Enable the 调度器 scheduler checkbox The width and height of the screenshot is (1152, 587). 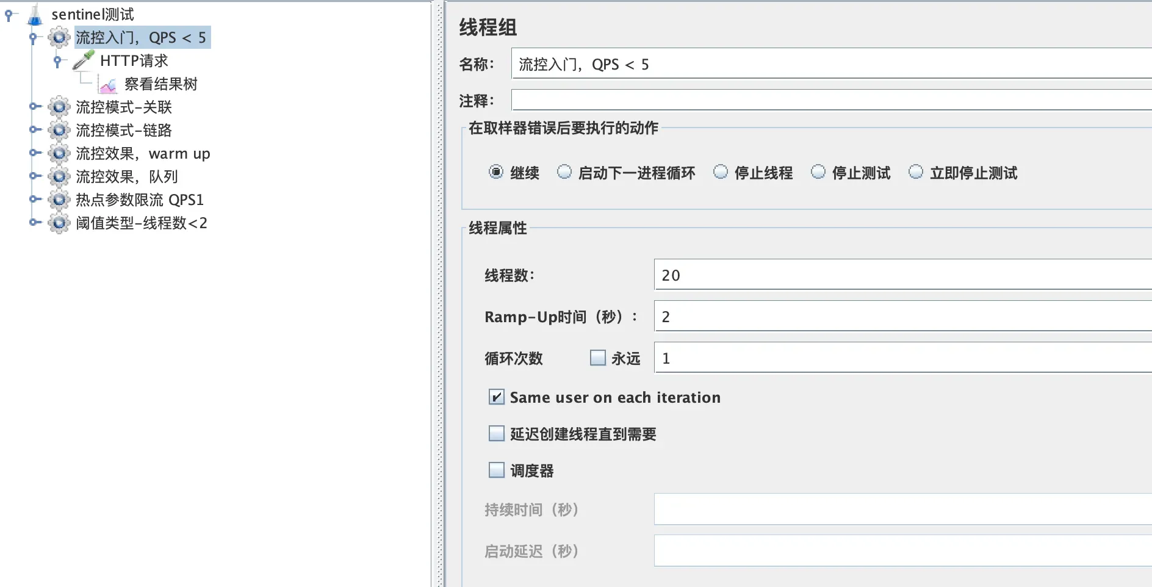(497, 470)
